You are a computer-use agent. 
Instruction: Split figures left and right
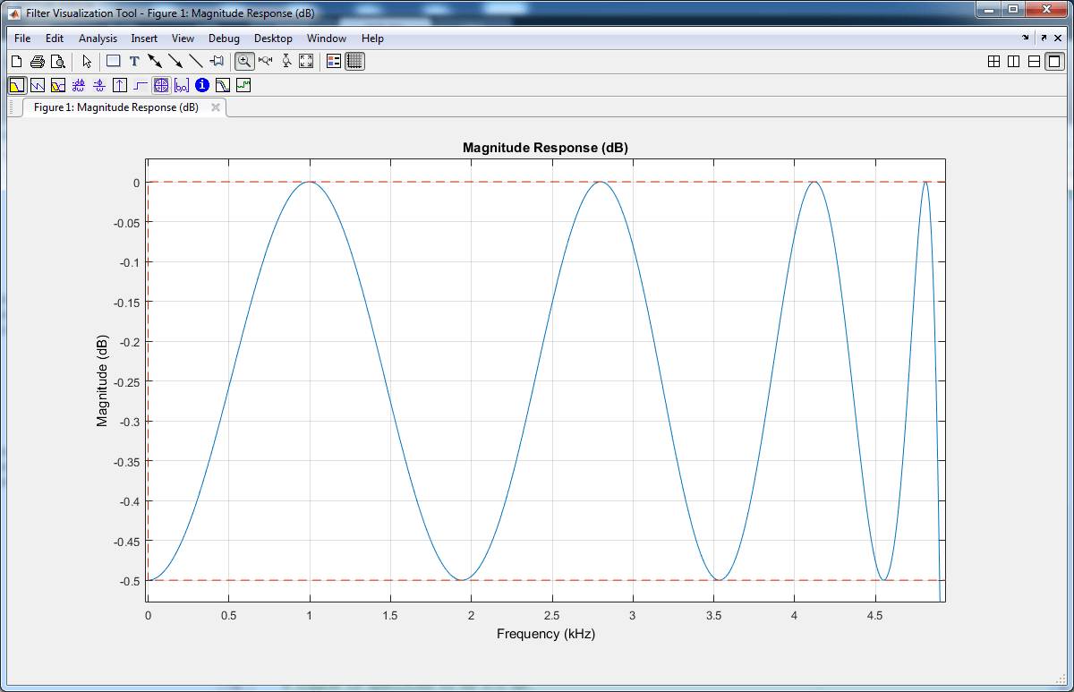coord(1013,62)
